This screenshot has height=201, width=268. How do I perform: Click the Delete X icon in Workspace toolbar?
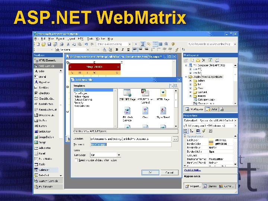point(203,60)
